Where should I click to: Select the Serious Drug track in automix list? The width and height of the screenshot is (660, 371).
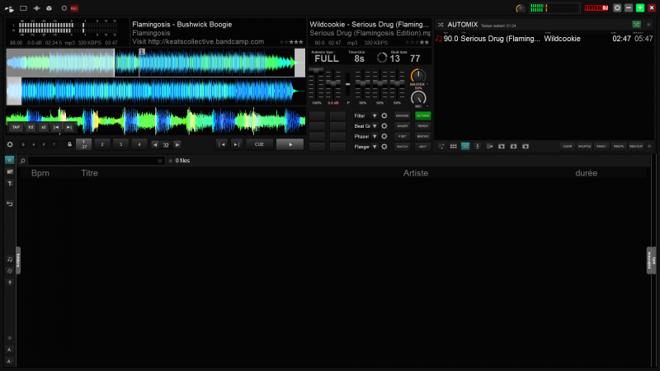click(544, 39)
